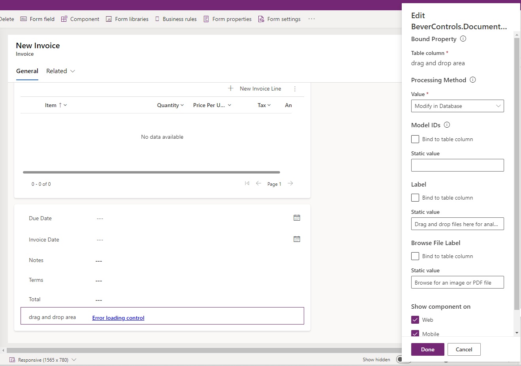This screenshot has height=366, width=521.
Task: Click the Component toolbar label
Action: tap(85, 19)
